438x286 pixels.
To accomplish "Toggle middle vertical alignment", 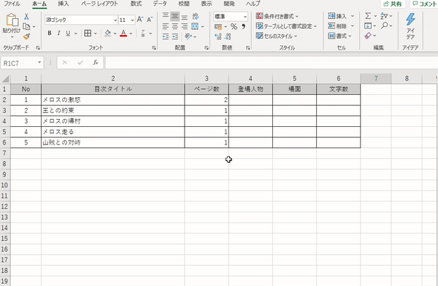I will (x=175, y=17).
